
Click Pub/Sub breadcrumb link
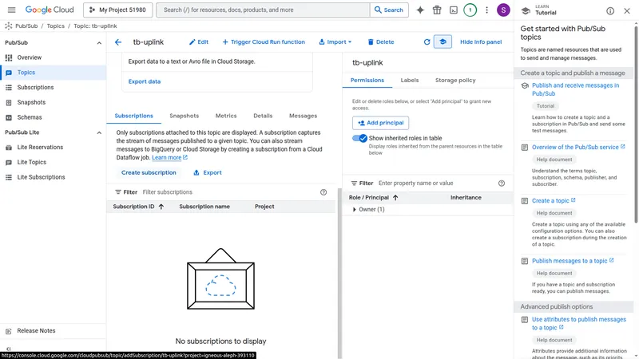tap(26, 26)
